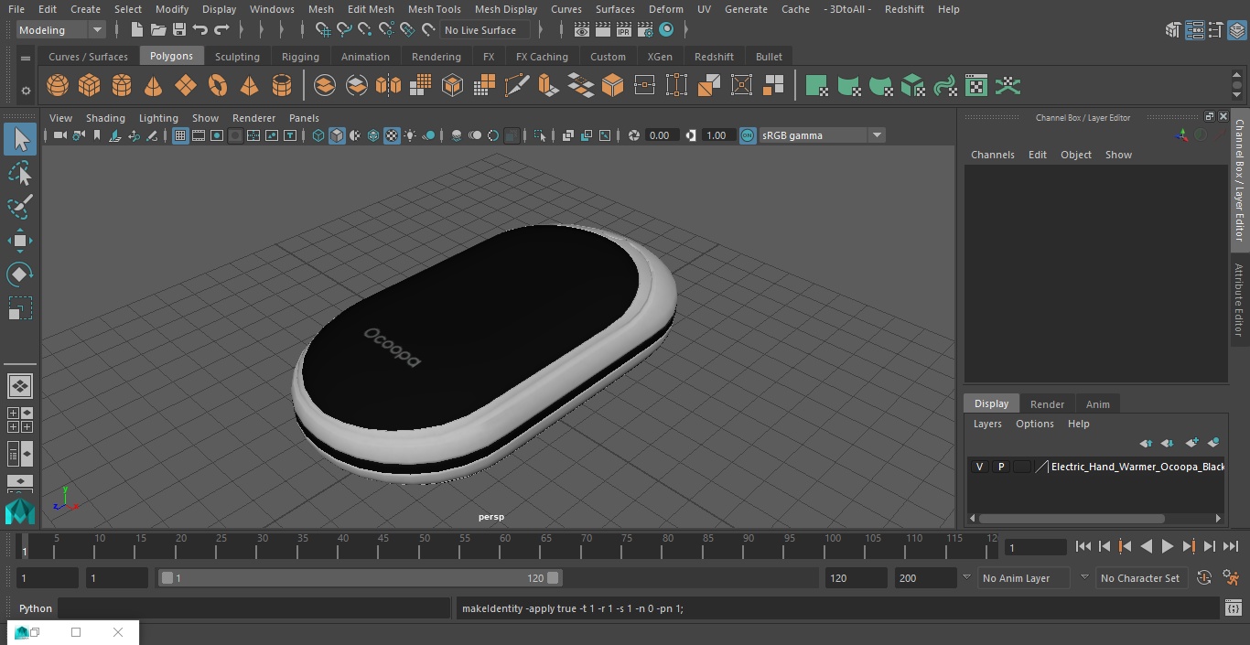Activate the Scale tool
The image size is (1250, 645).
(19, 308)
